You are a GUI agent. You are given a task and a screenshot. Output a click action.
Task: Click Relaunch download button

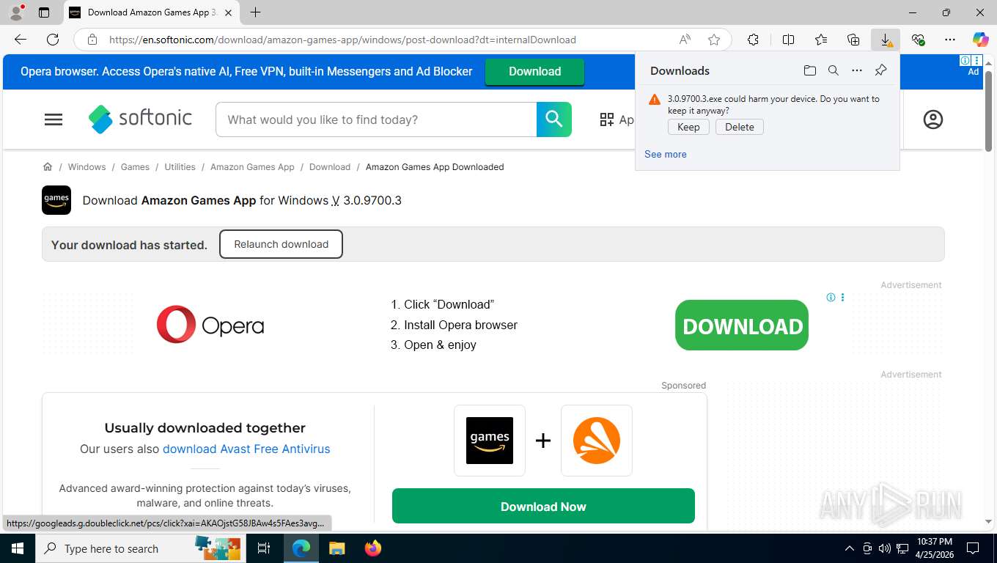[x=281, y=244]
